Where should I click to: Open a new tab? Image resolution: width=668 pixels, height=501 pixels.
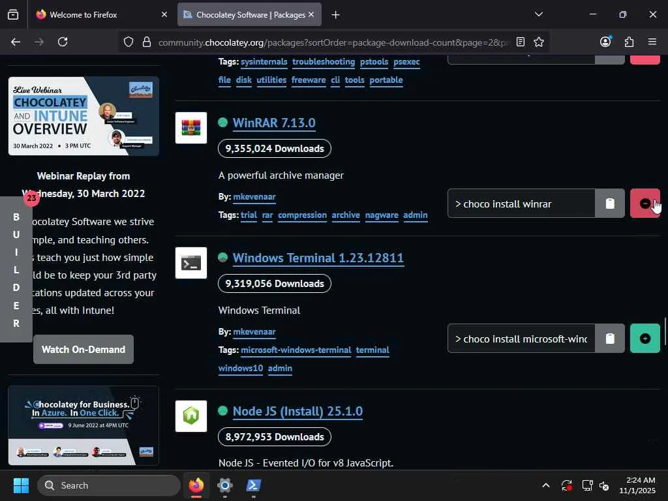335,15
